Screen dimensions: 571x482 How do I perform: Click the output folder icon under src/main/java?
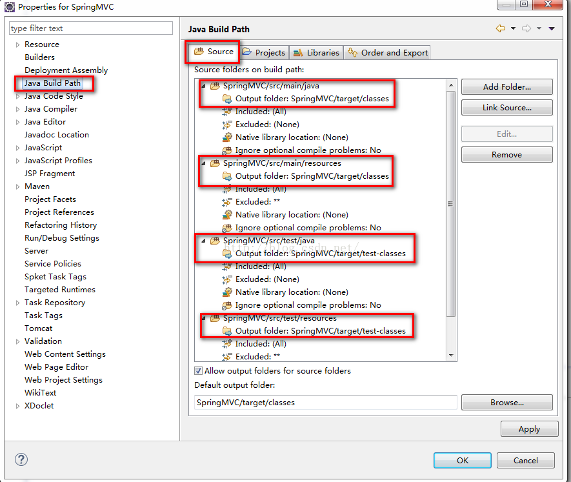click(227, 99)
